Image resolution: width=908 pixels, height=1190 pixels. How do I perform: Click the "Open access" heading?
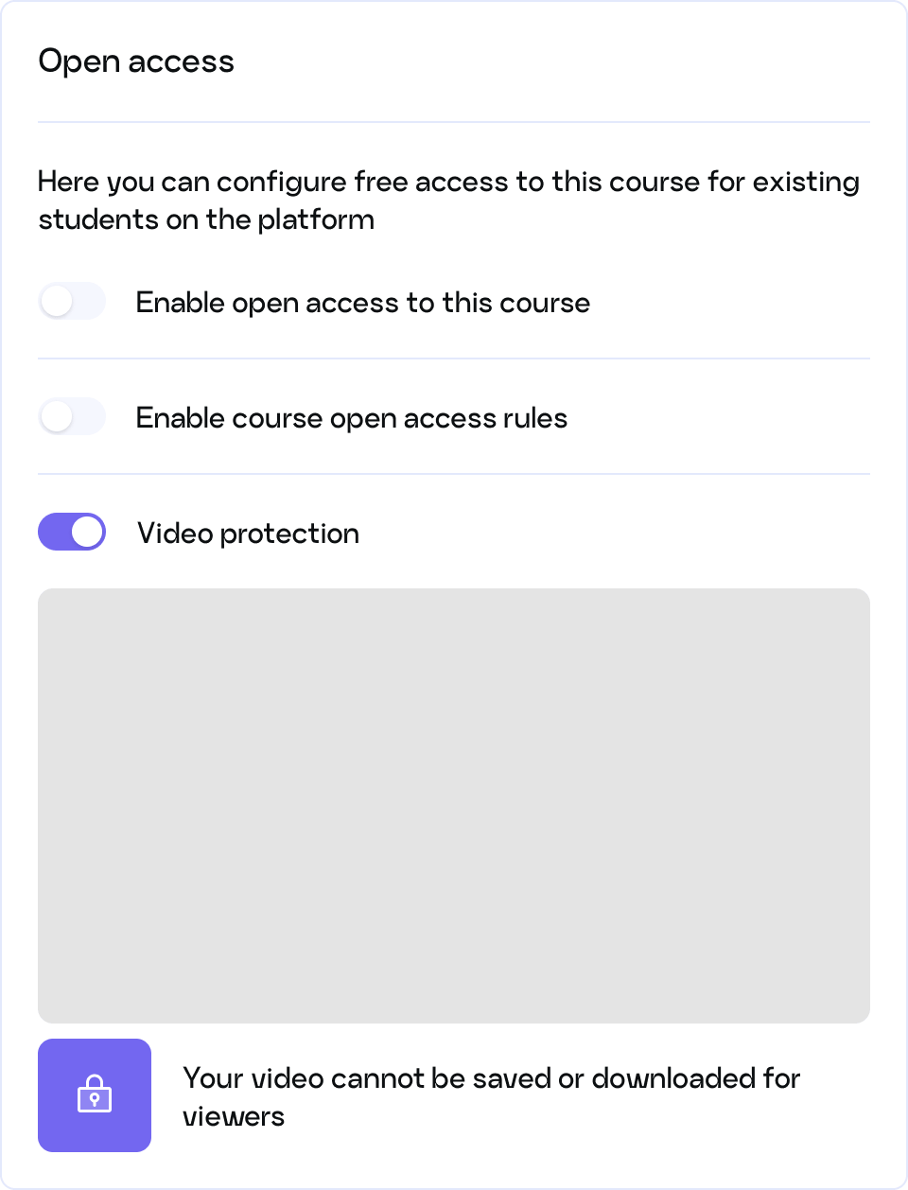click(136, 61)
